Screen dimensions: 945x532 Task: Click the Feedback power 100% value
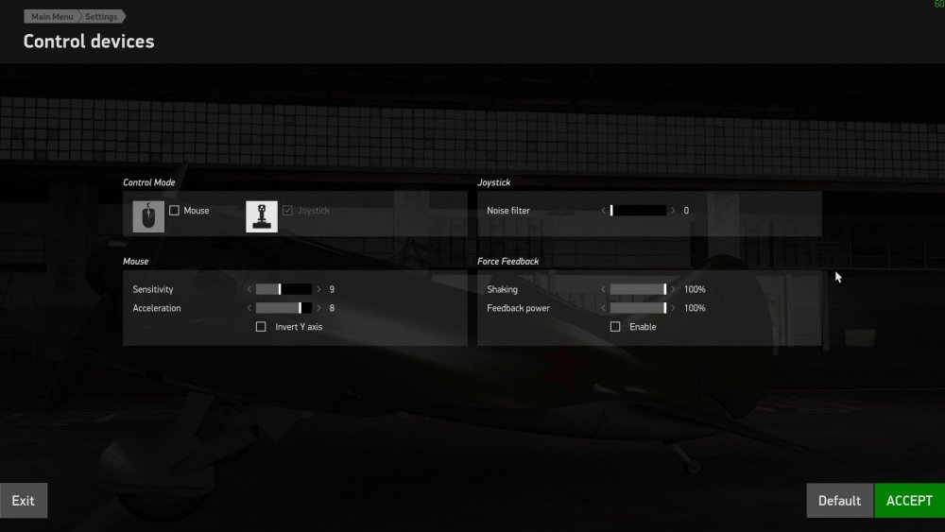pos(695,308)
